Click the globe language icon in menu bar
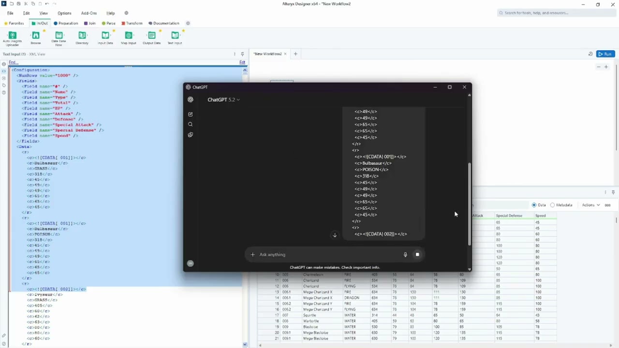Viewport: 619px width, 348px height. tap(127, 13)
